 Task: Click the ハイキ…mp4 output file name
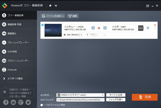(119, 27)
